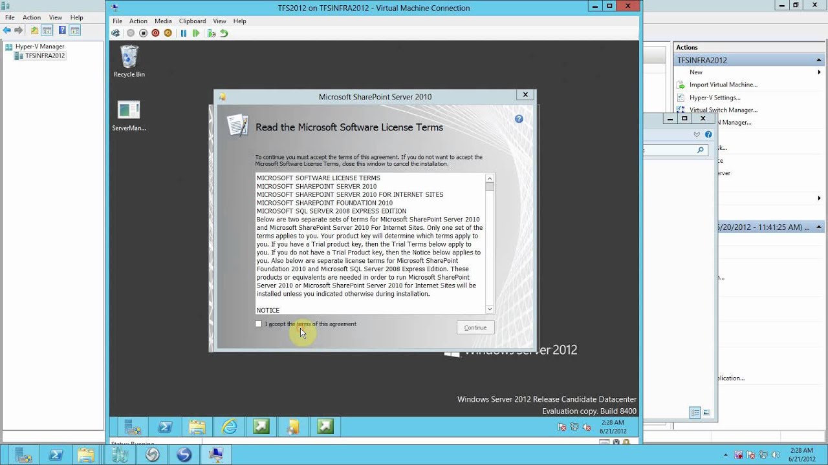
Task: Open host taskbar Server Manager icon
Action: click(23, 455)
